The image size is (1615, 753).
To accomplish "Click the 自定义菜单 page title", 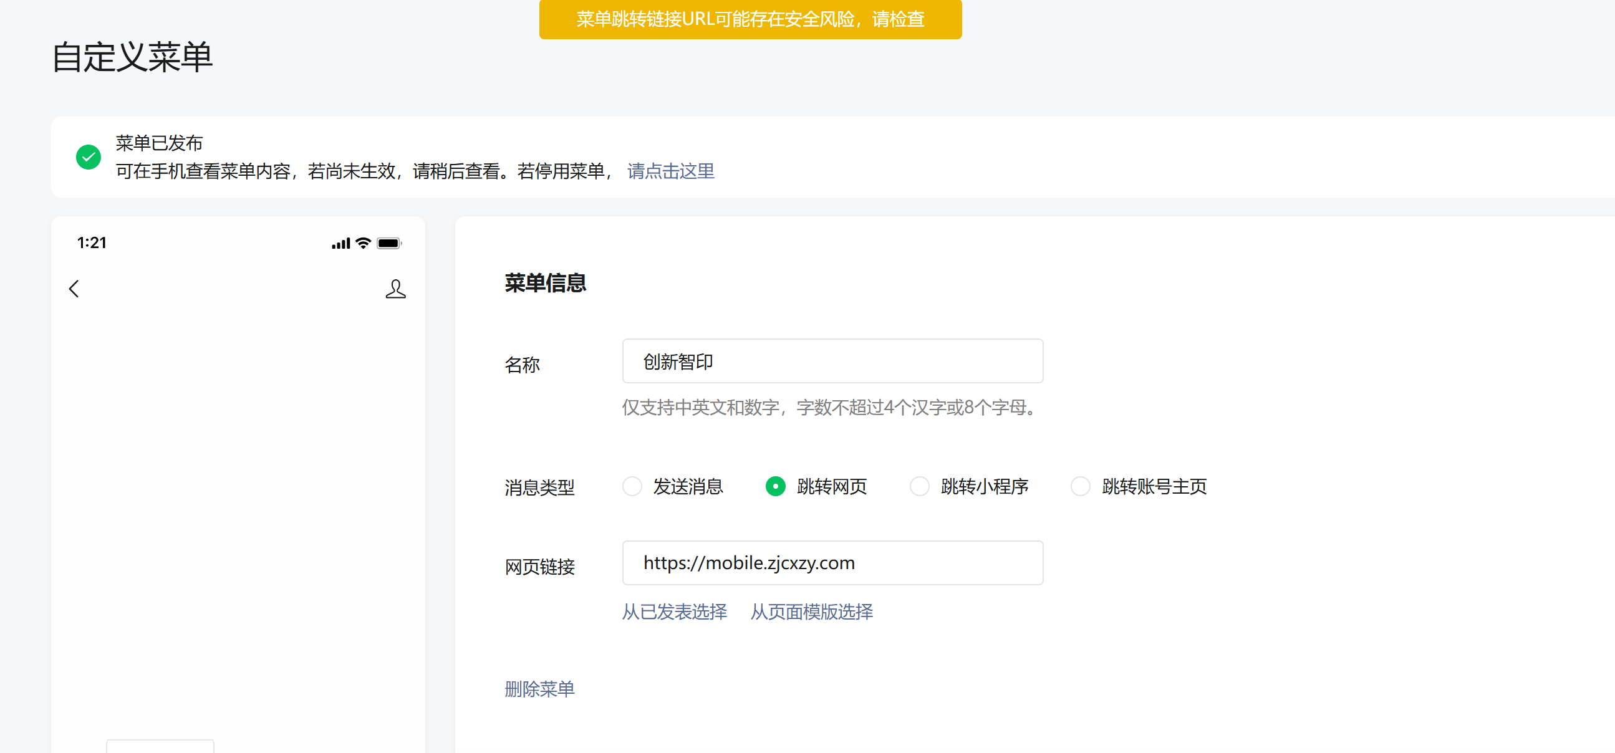I will [x=132, y=58].
